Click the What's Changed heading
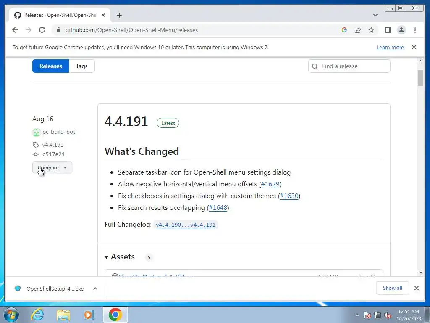Viewport: 430px width, 323px height. click(x=142, y=151)
